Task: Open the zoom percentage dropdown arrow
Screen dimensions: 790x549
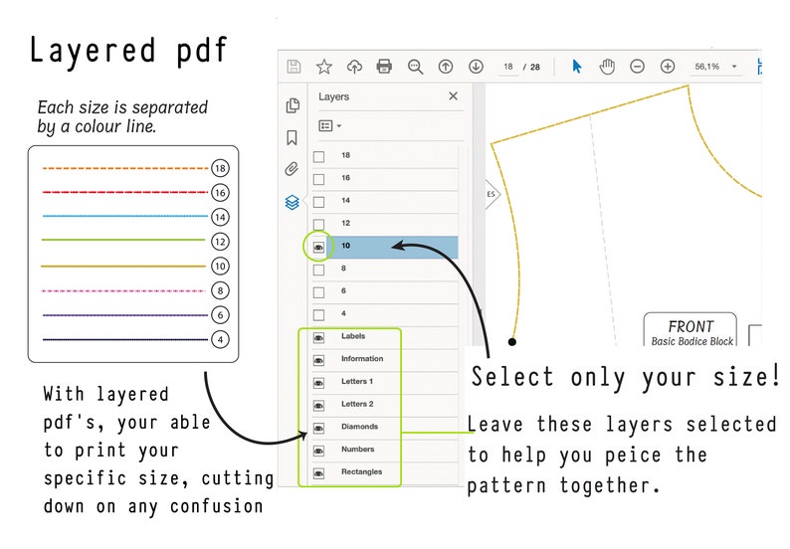Action: (x=734, y=67)
